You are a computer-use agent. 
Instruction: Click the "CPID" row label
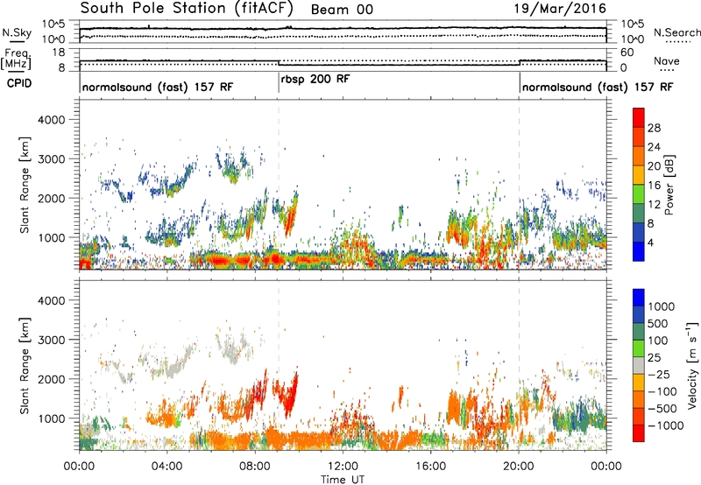point(19,83)
